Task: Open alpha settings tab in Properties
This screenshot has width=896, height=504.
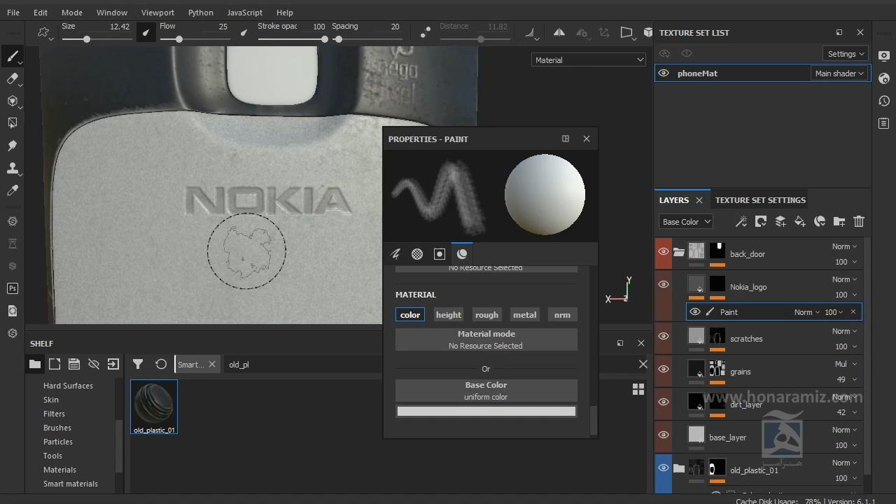Action: point(417,254)
